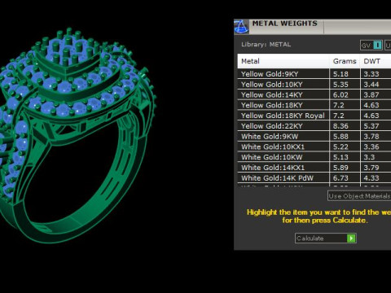The width and height of the screenshot is (391, 293).
Task: Click the 6.02 grams value
Action: 340,94
